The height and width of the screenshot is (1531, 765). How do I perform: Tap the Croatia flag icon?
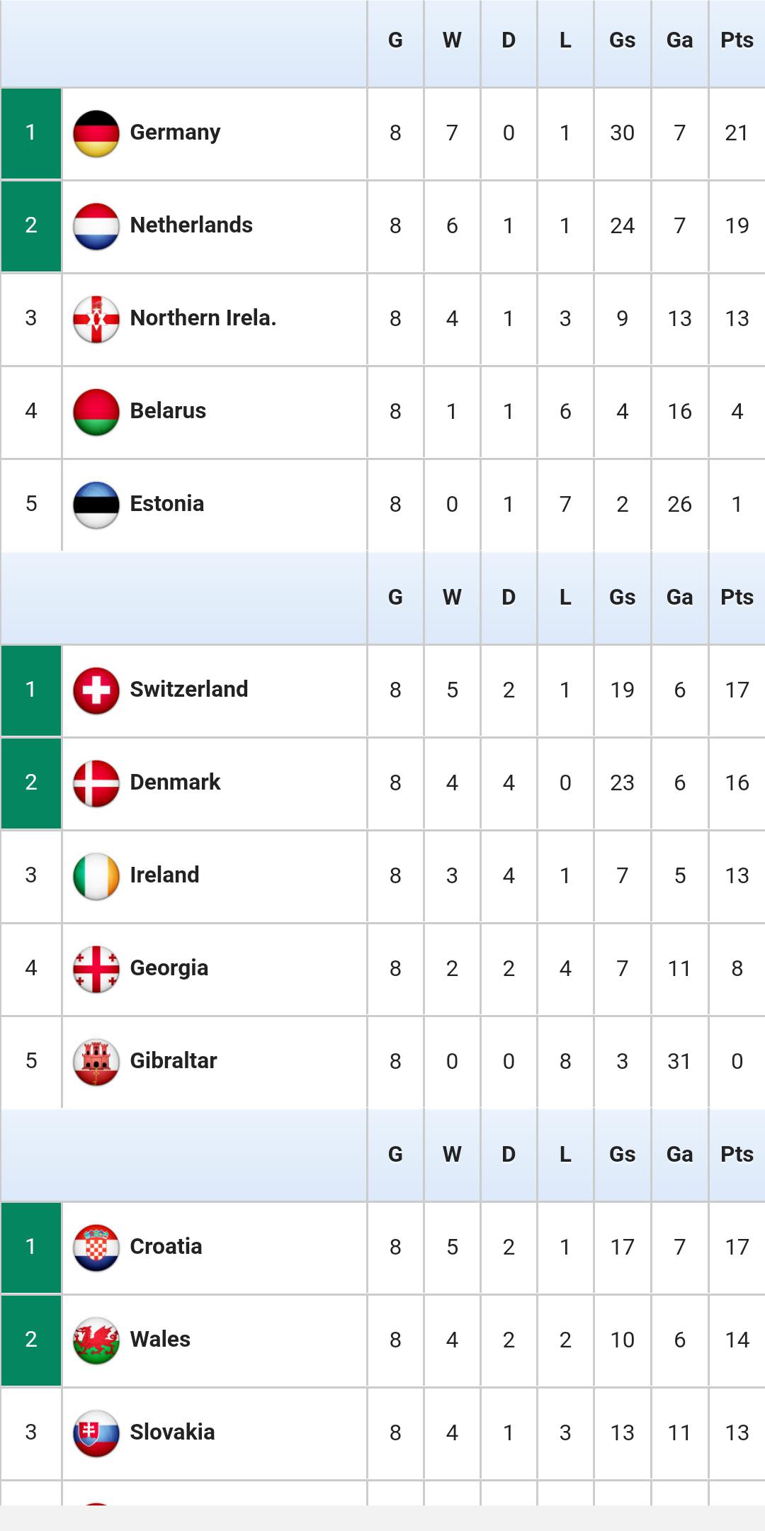coord(96,1247)
